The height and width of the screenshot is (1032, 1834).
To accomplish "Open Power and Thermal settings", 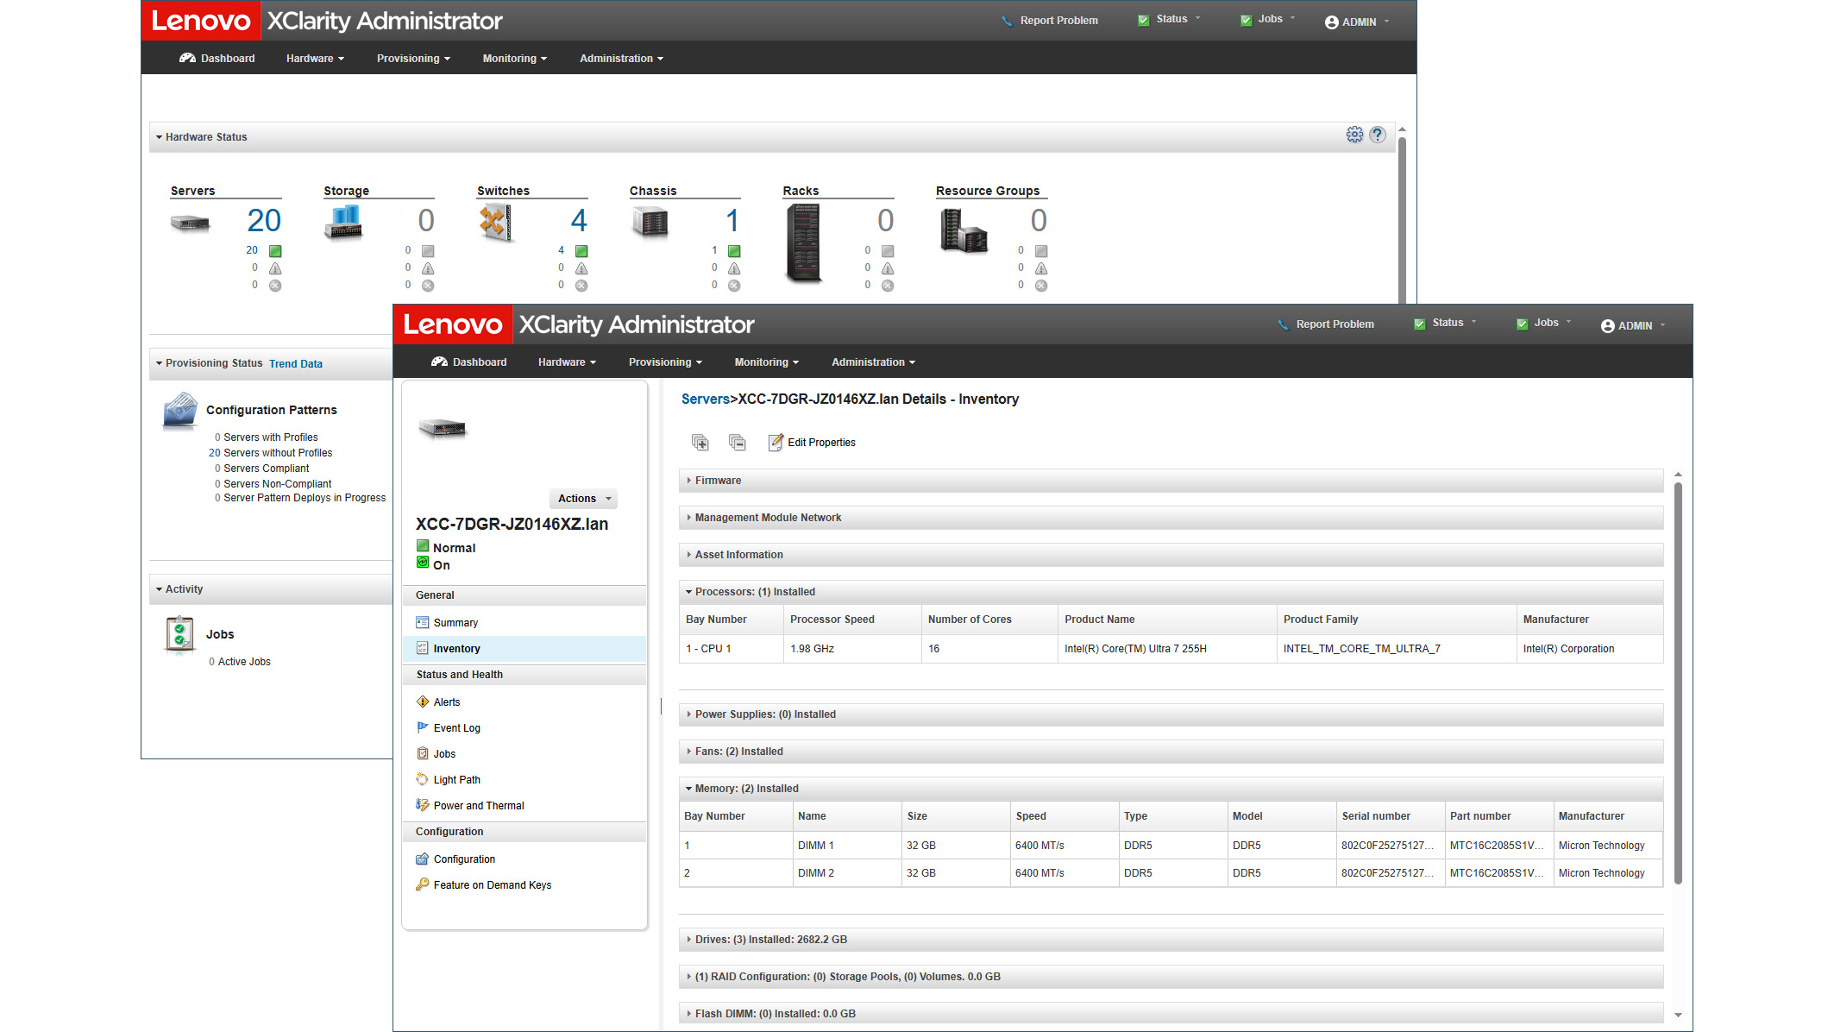I will 479,805.
